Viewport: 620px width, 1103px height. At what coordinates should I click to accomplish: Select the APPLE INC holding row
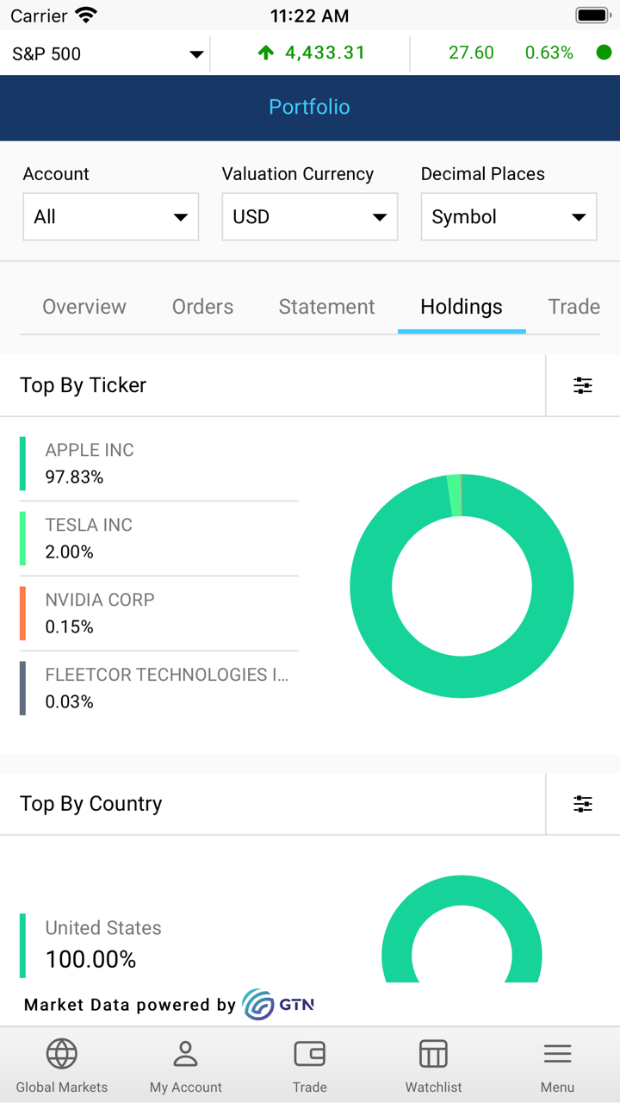[159, 464]
